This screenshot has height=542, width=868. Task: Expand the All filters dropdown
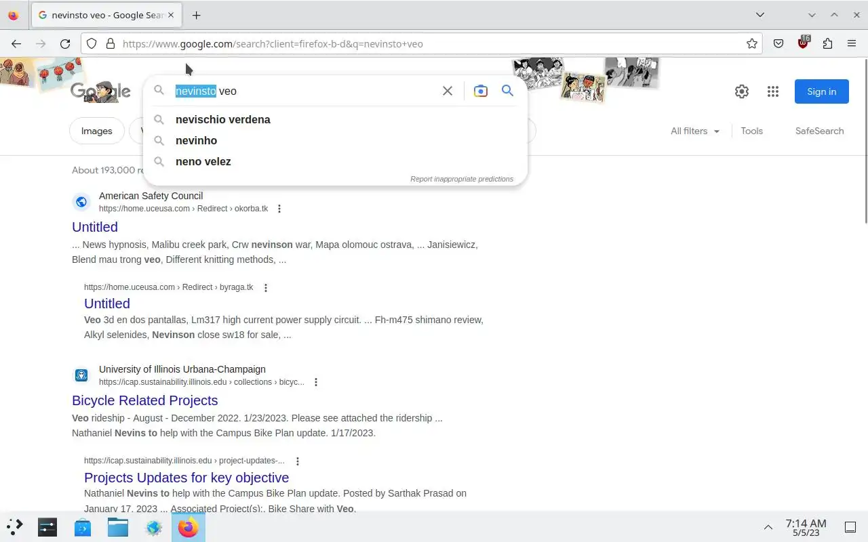[x=695, y=131]
